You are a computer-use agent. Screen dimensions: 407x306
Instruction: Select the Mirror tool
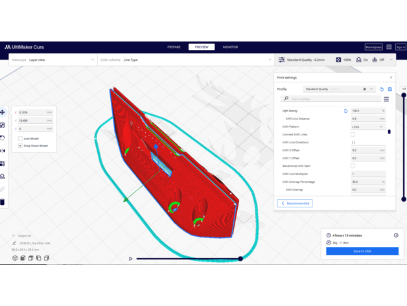click(x=3, y=150)
